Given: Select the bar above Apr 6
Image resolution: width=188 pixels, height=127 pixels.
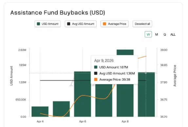Looking at the screenshot, I should click(83, 94).
